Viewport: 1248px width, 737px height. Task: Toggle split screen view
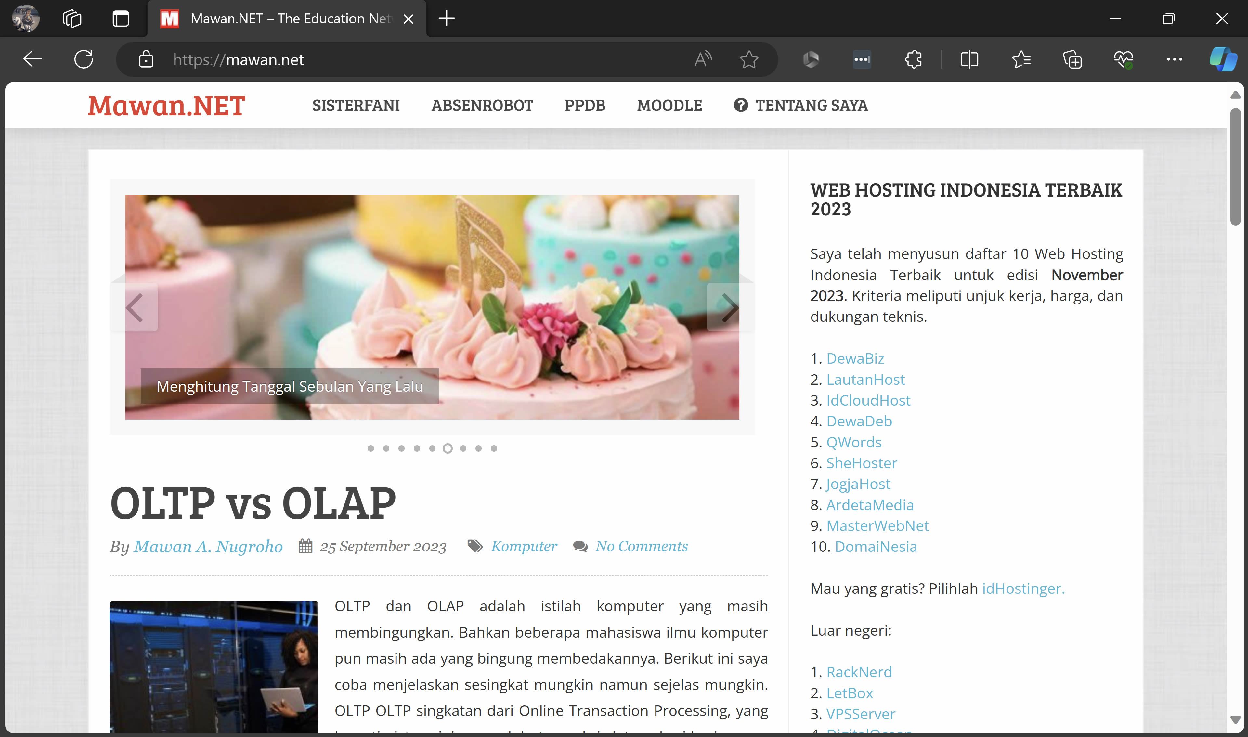click(x=969, y=59)
